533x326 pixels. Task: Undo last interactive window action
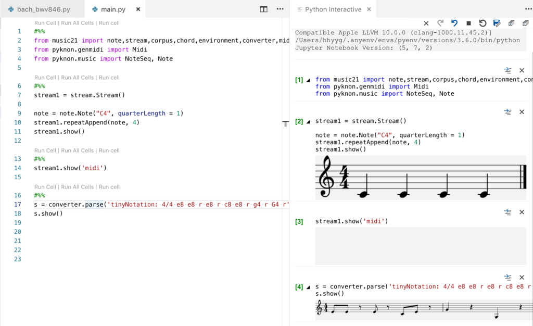[x=454, y=23]
